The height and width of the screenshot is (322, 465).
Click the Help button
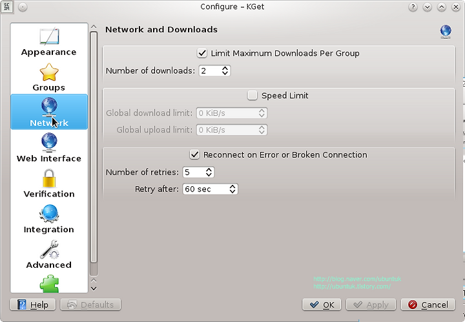point(33,305)
